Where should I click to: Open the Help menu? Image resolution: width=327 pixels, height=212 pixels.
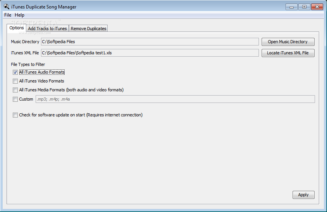pyautogui.click(x=19, y=15)
